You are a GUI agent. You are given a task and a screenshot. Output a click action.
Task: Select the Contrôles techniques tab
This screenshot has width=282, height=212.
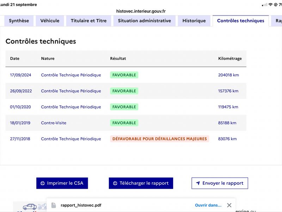(x=241, y=21)
